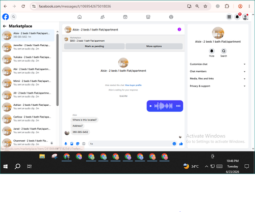Select the Alsie conversation in the list

pyautogui.click(x=28, y=35)
